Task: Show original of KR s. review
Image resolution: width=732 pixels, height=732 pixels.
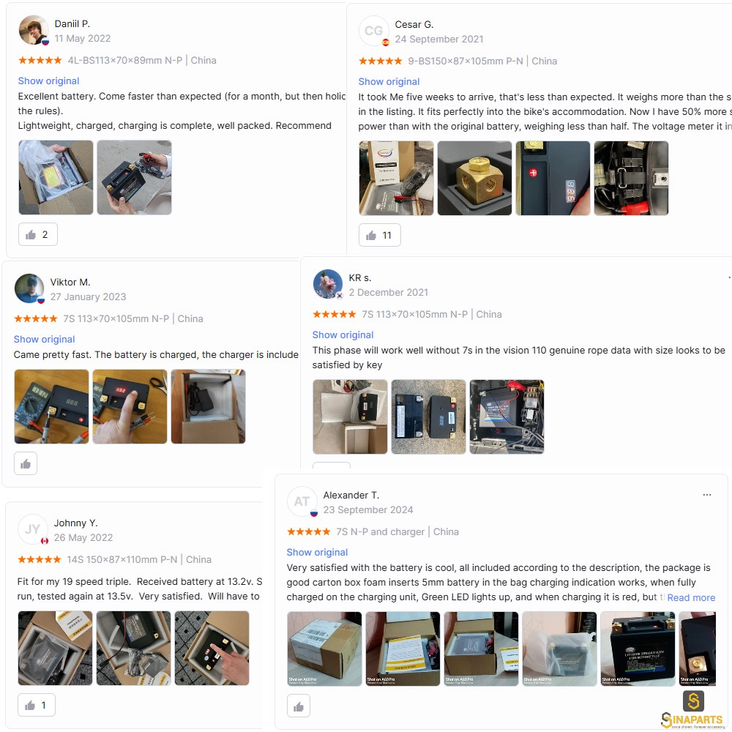Action: coord(343,335)
